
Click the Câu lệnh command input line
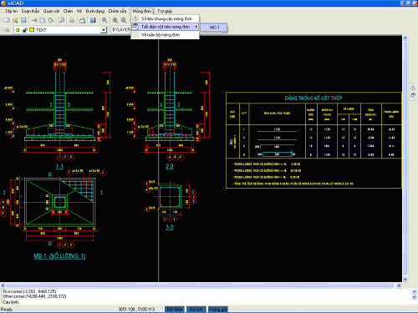(206, 302)
